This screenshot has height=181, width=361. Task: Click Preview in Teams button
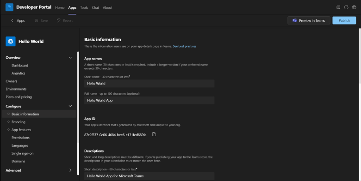(309, 20)
